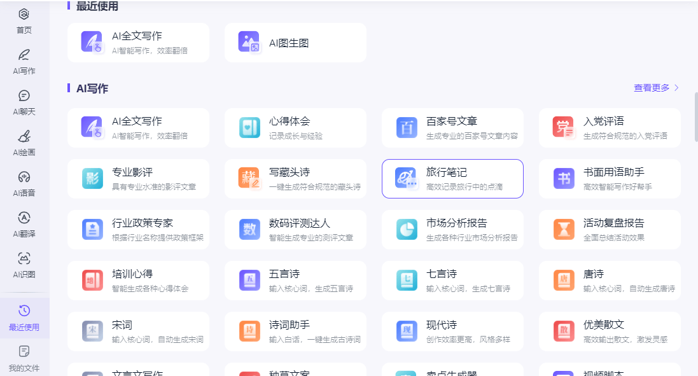Screen dimensions: 698x376
Task: Click the 市场分析报告 pie-chart icon
Action: click(406, 229)
